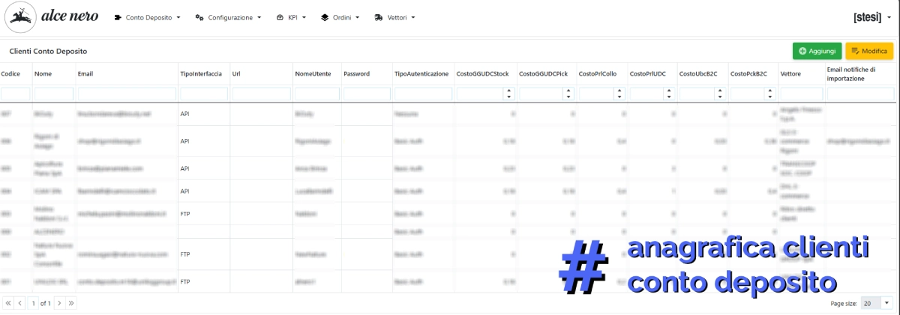Sort by Password column header

point(357,74)
